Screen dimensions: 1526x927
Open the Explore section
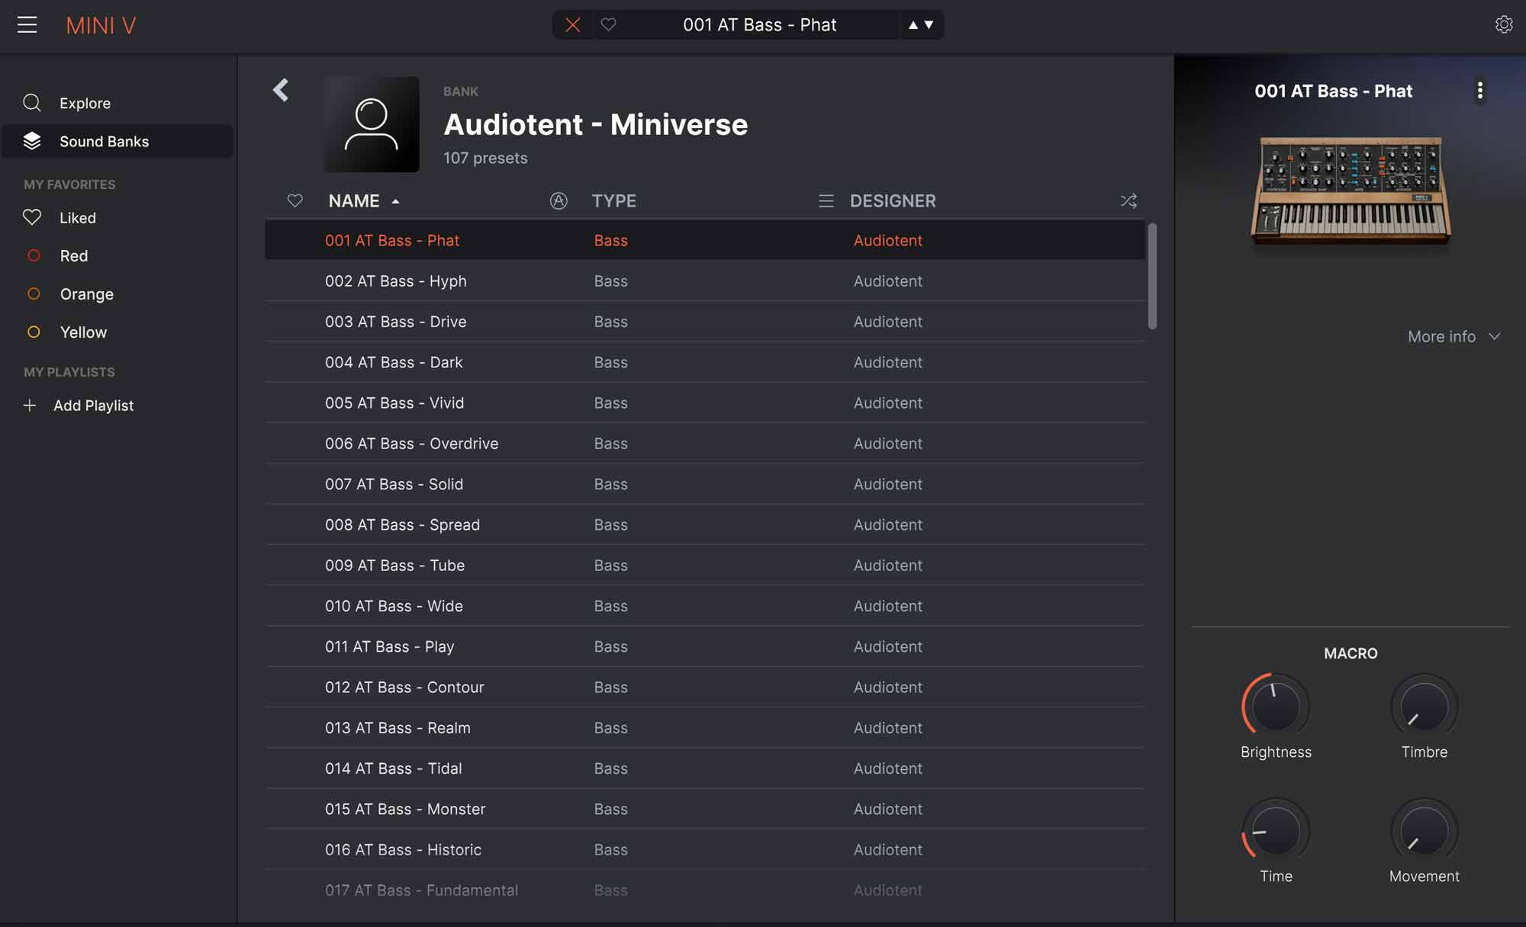(x=85, y=103)
